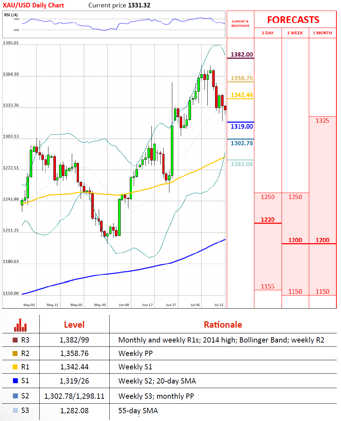
Task: Click the 1250 value in 1 WEEK column
Action: click(295, 197)
